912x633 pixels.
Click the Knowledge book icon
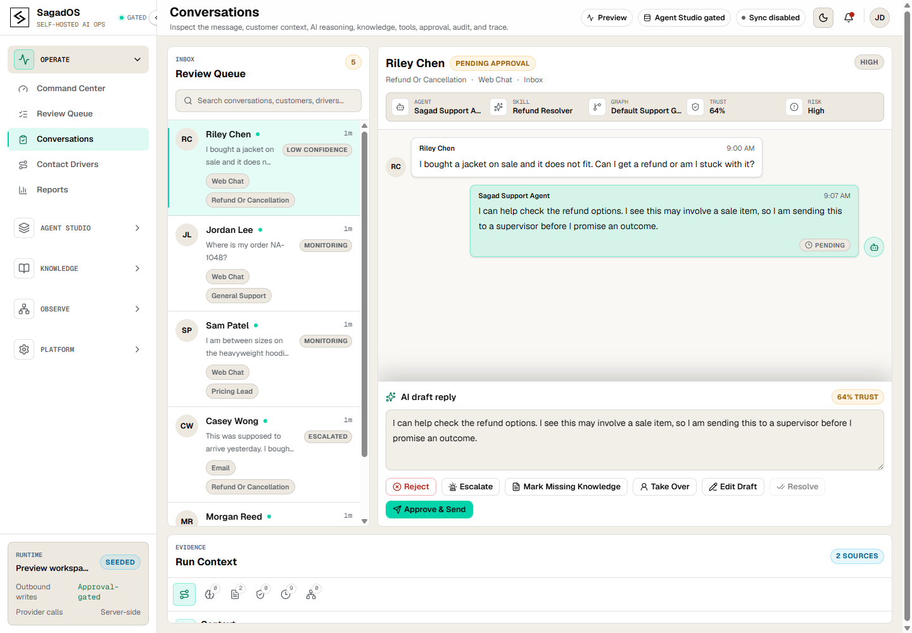coord(24,268)
